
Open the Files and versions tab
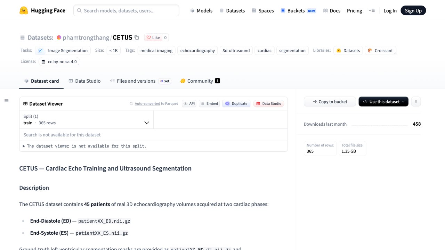coord(140,81)
